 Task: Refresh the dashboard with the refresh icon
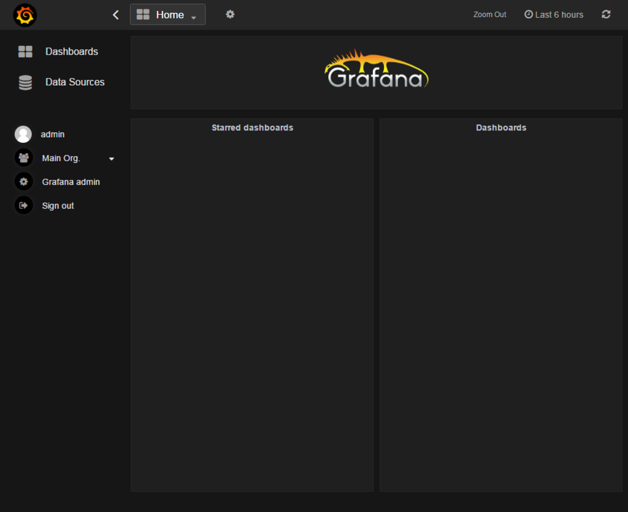click(x=606, y=15)
